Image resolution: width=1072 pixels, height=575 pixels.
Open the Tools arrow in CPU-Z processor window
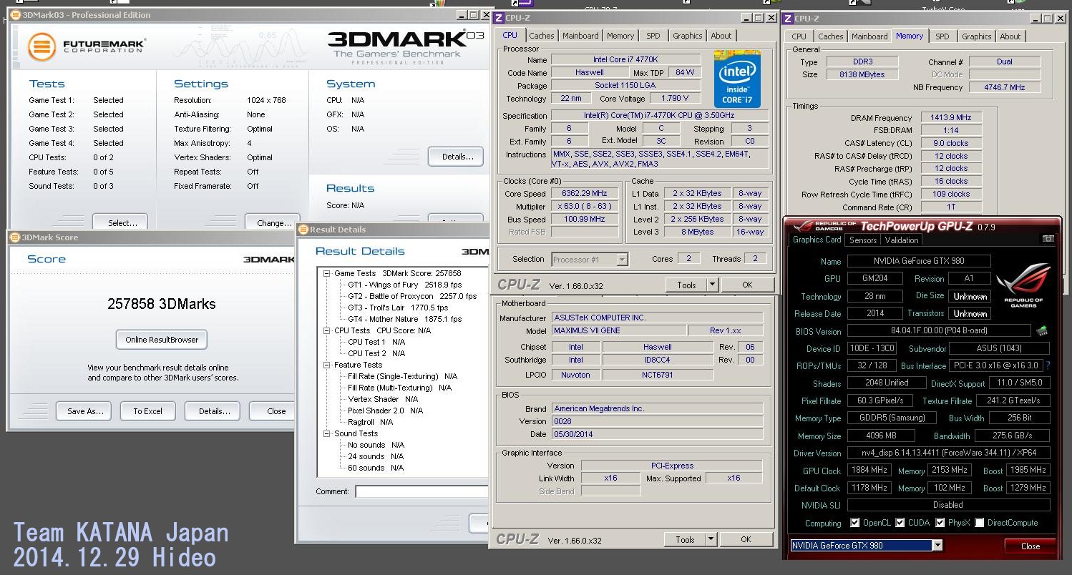click(712, 285)
